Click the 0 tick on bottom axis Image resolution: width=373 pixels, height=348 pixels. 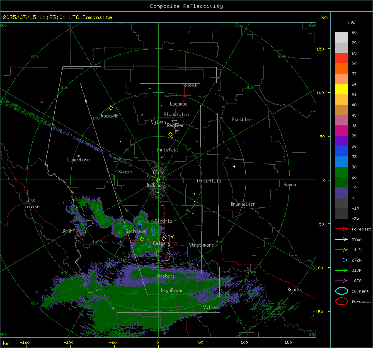(x=157, y=342)
